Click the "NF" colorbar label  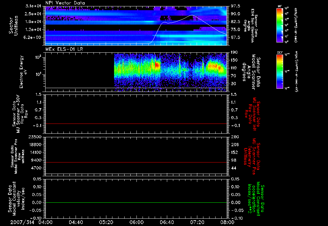point(280,6)
